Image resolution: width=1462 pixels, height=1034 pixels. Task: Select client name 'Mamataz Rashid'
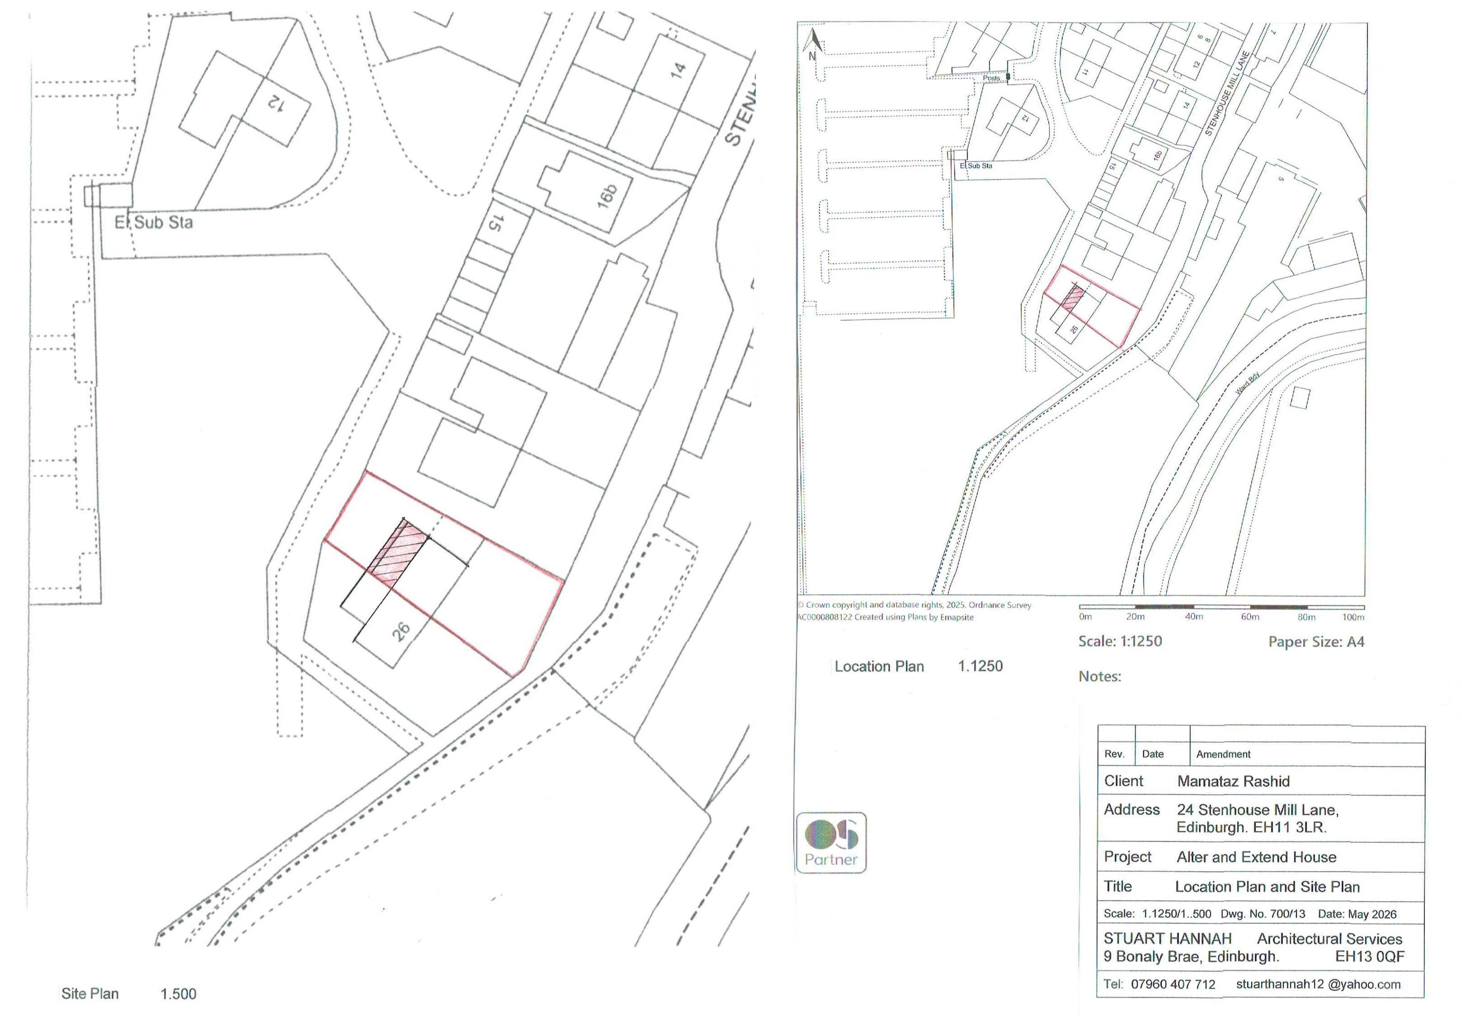[1234, 781]
